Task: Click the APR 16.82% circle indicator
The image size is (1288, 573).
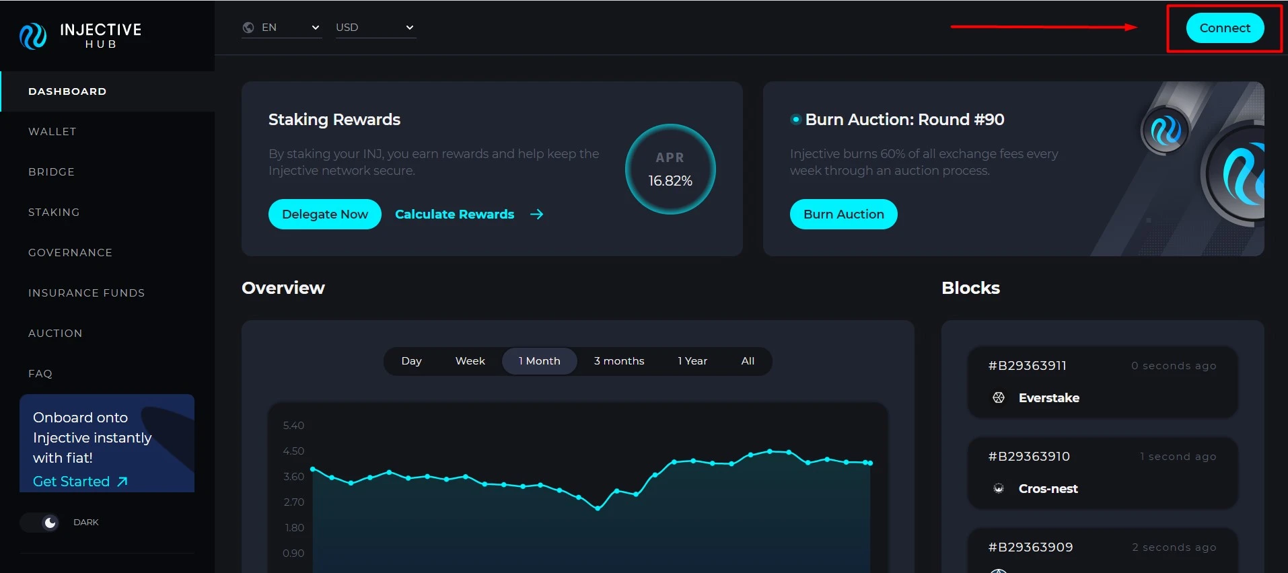Action: tap(670, 169)
